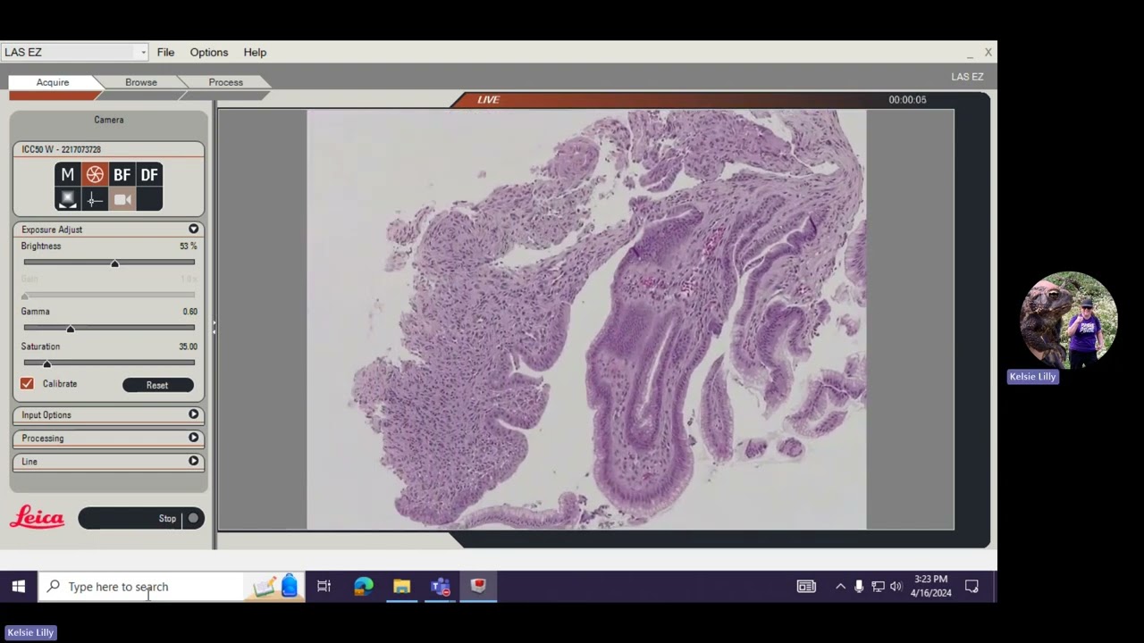Launch Microsoft Edge from the taskbar

coord(363,587)
